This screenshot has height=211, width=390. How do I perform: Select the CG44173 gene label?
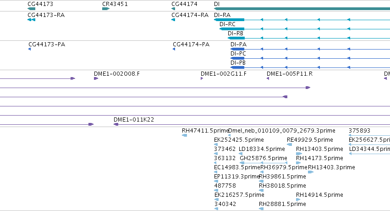[40, 4]
